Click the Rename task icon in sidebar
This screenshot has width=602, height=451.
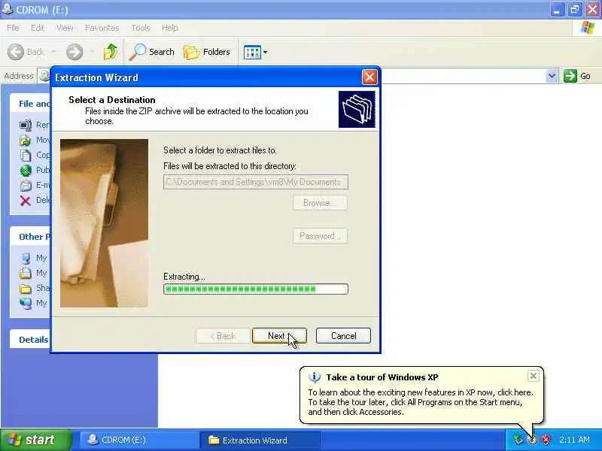point(26,125)
